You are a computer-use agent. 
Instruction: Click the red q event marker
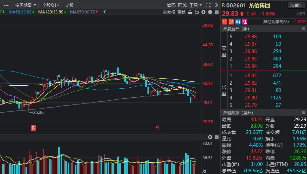click(x=157, y=127)
